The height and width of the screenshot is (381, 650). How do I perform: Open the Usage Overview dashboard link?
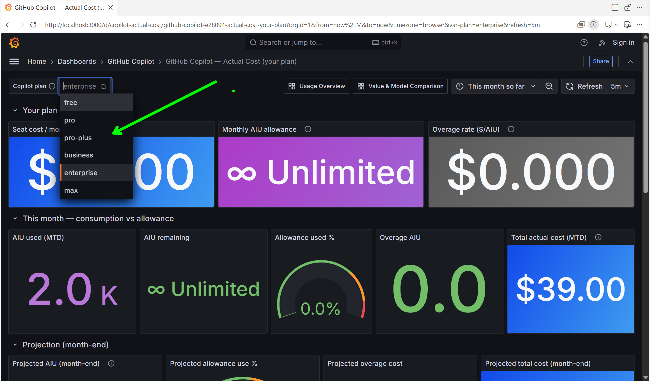pyautogui.click(x=316, y=86)
